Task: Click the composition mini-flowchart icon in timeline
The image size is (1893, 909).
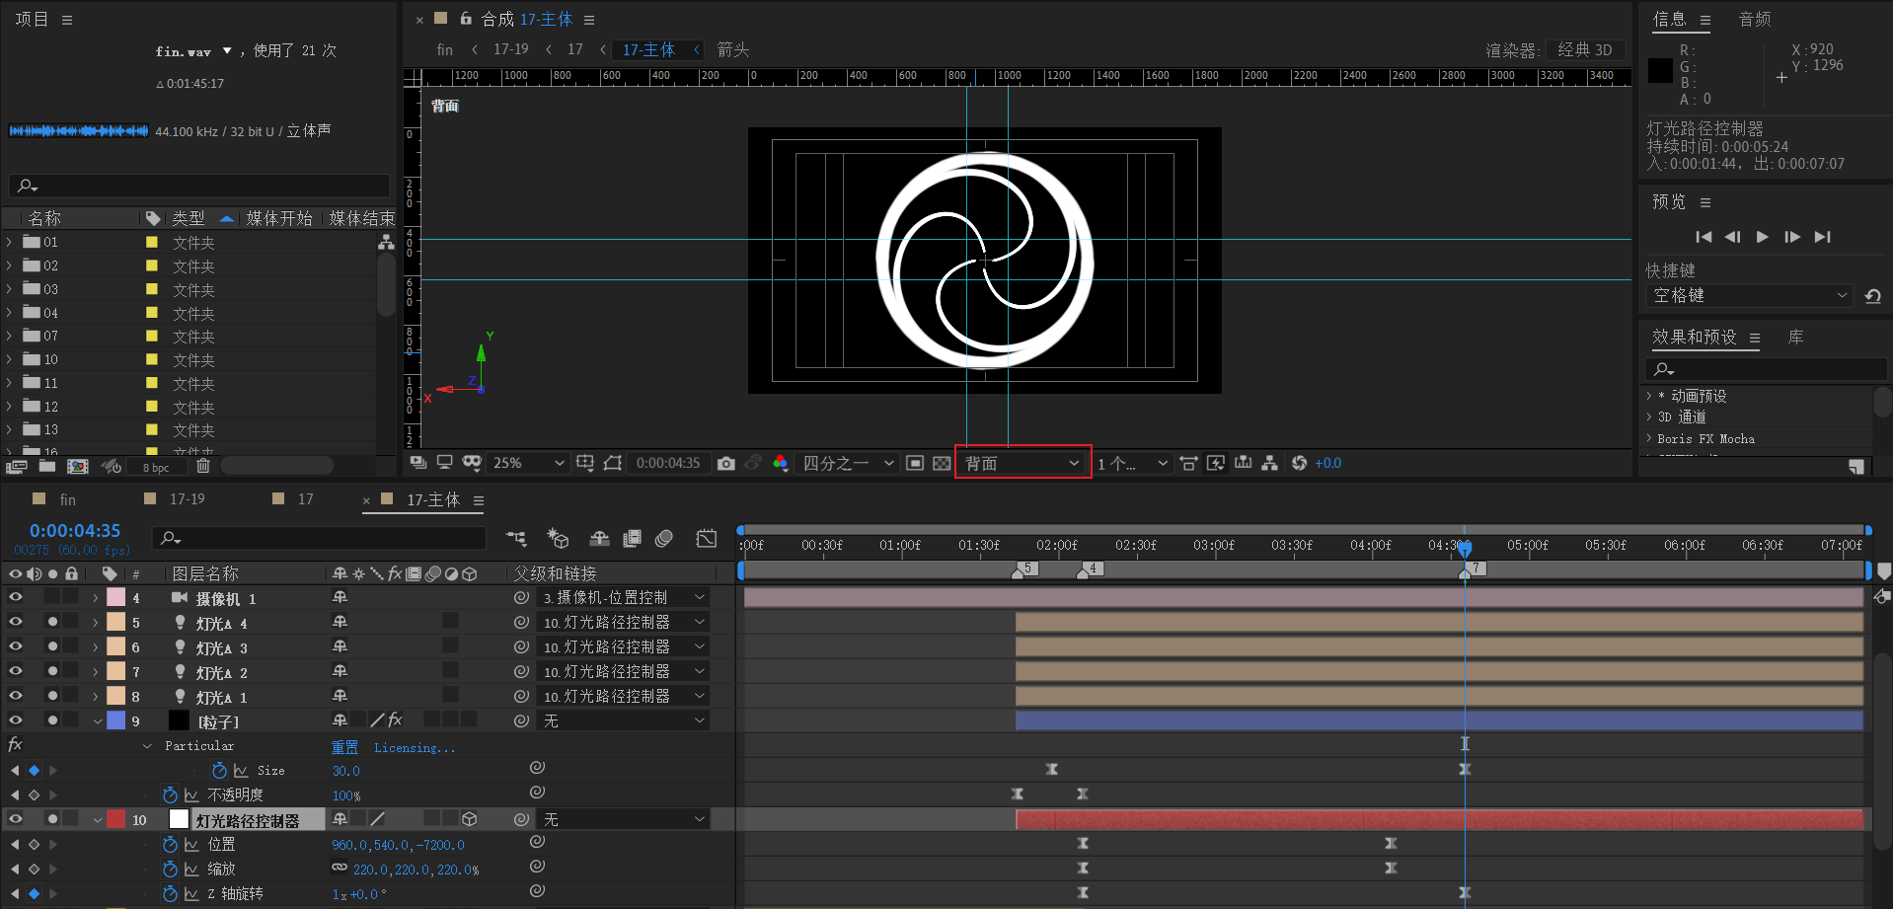Action: [x=516, y=538]
